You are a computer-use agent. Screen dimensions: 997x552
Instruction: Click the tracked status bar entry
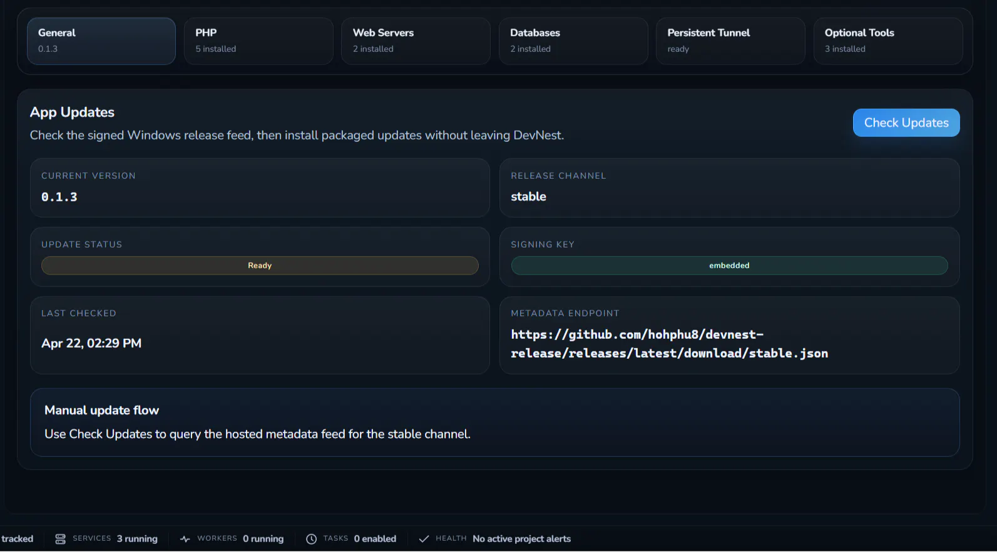(x=17, y=539)
